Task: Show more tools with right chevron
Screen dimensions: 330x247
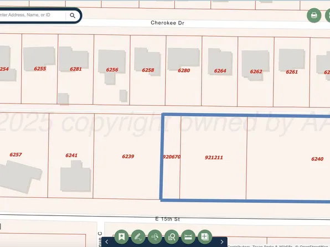Action: click(222, 241)
